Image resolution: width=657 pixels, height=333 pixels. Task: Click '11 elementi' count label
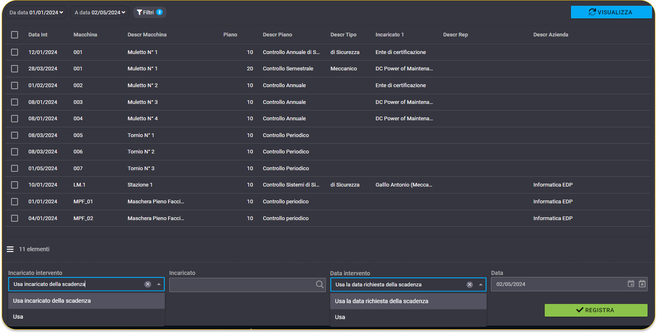[34, 249]
